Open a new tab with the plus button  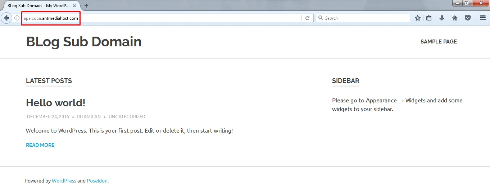point(86,6)
